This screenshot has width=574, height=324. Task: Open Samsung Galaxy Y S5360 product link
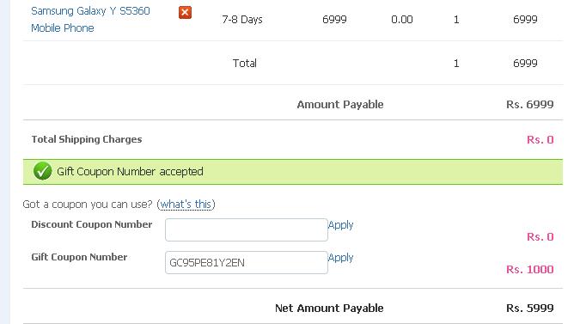(x=90, y=11)
